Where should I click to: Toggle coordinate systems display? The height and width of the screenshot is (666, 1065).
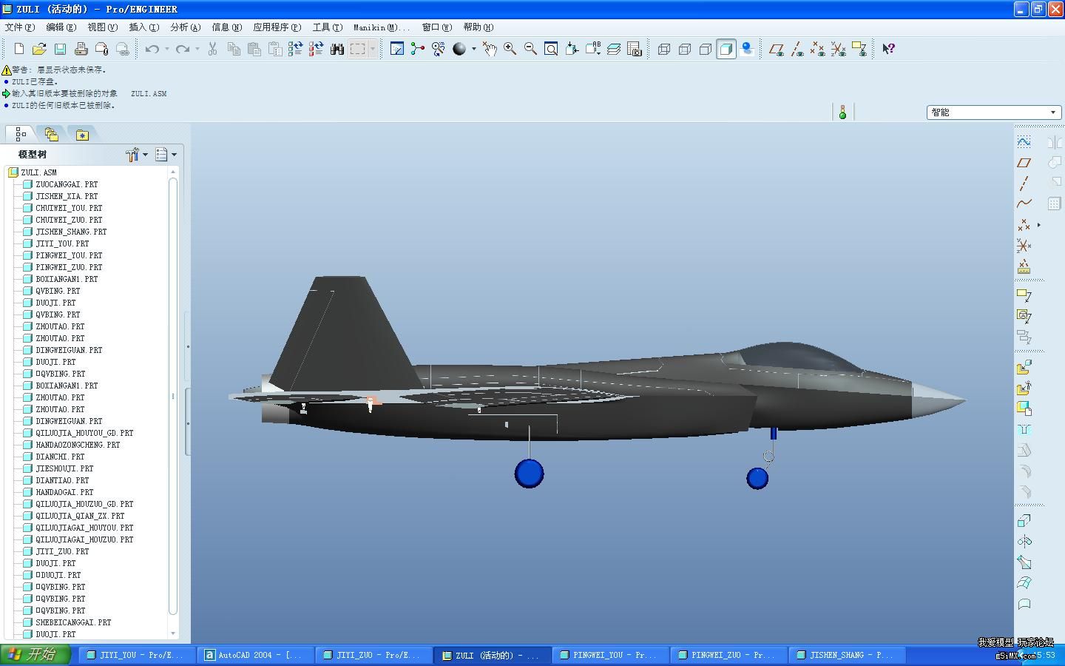[x=839, y=49]
